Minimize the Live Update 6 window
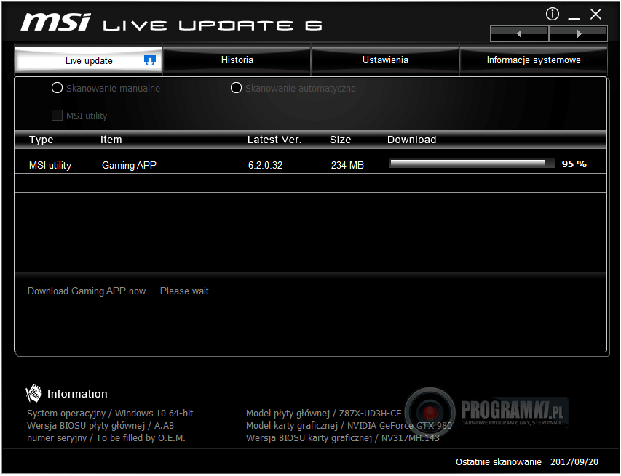Image resolution: width=621 pixels, height=476 pixels. point(574,17)
